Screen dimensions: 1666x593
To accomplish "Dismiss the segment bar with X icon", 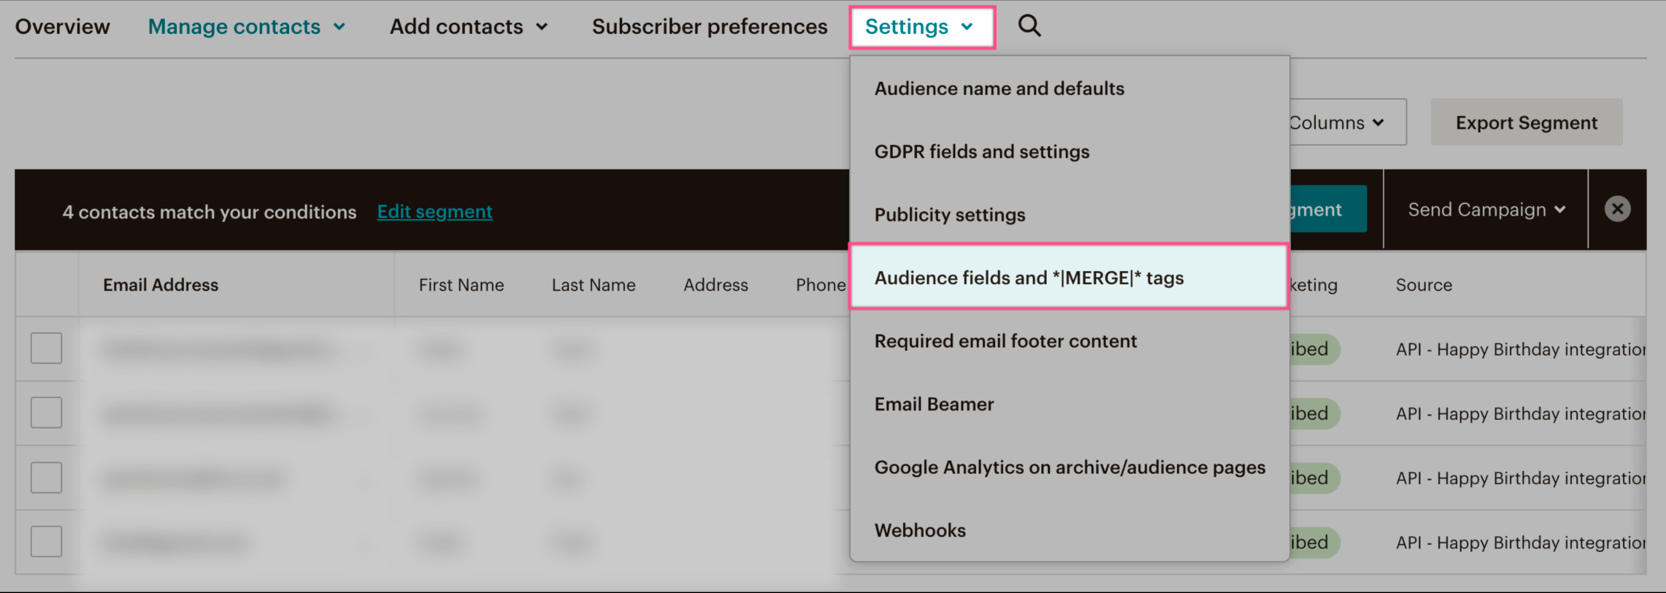I will pyautogui.click(x=1617, y=209).
